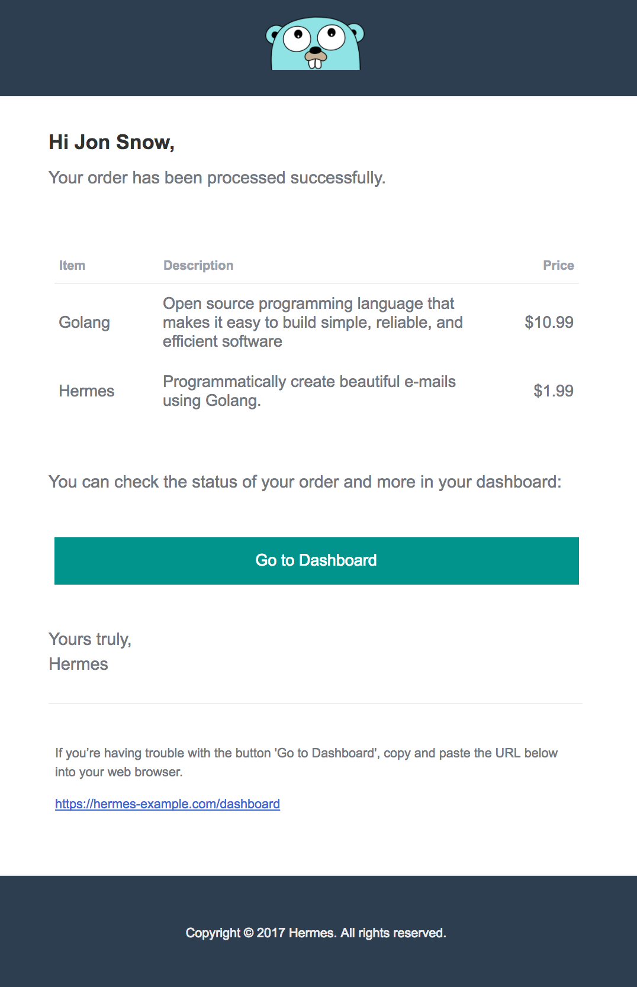Click the order processed successfully message

[x=217, y=178]
